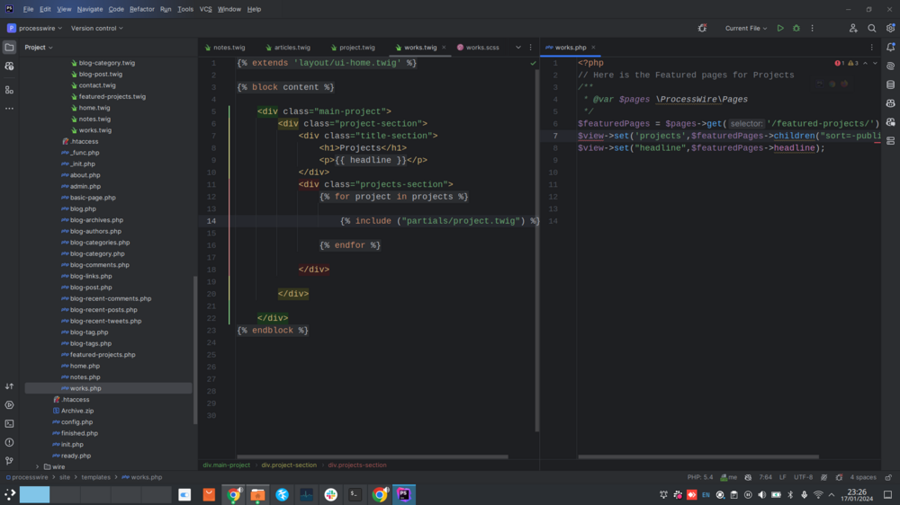Expand the wire folder in project tree

(x=37, y=467)
